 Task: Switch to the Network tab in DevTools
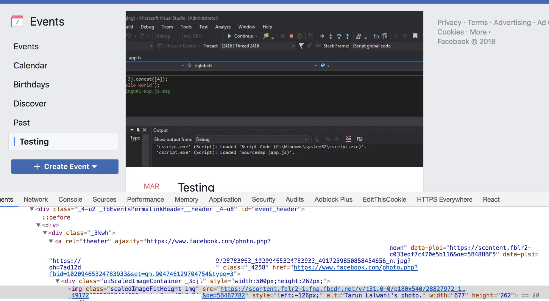click(36, 200)
